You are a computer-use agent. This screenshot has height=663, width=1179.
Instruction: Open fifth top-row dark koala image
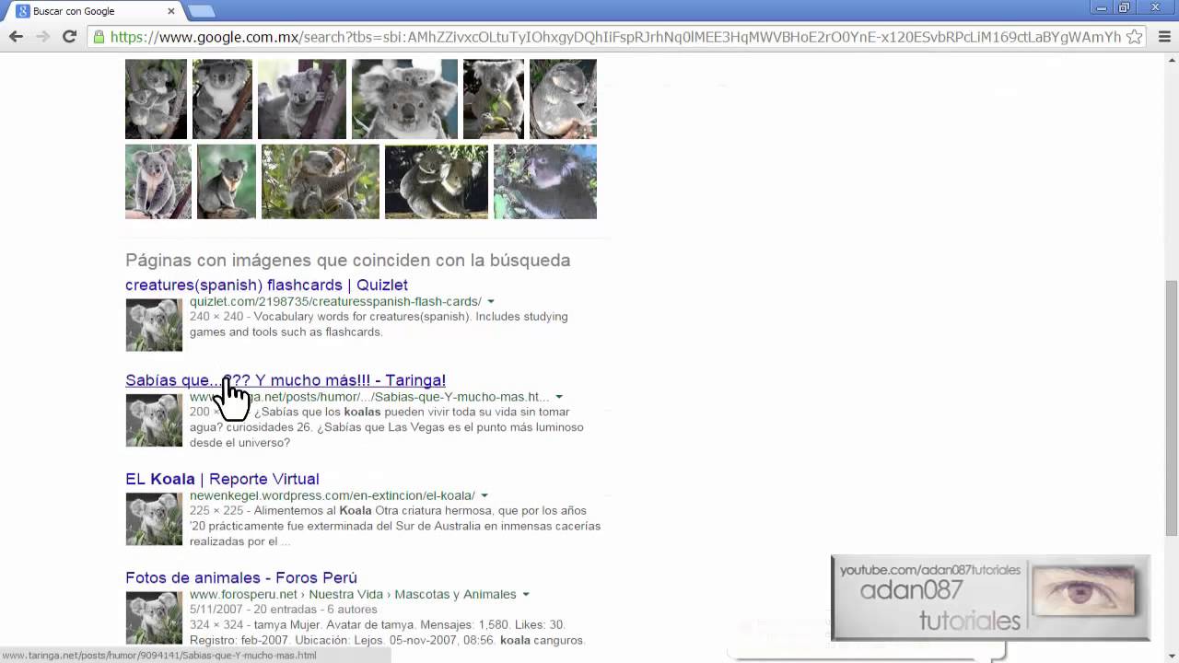[494, 99]
